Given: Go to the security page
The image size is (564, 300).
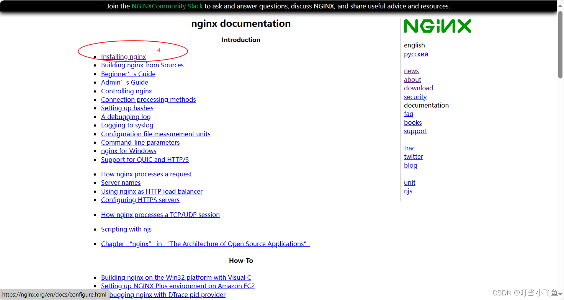Looking at the screenshot, I should coord(415,97).
